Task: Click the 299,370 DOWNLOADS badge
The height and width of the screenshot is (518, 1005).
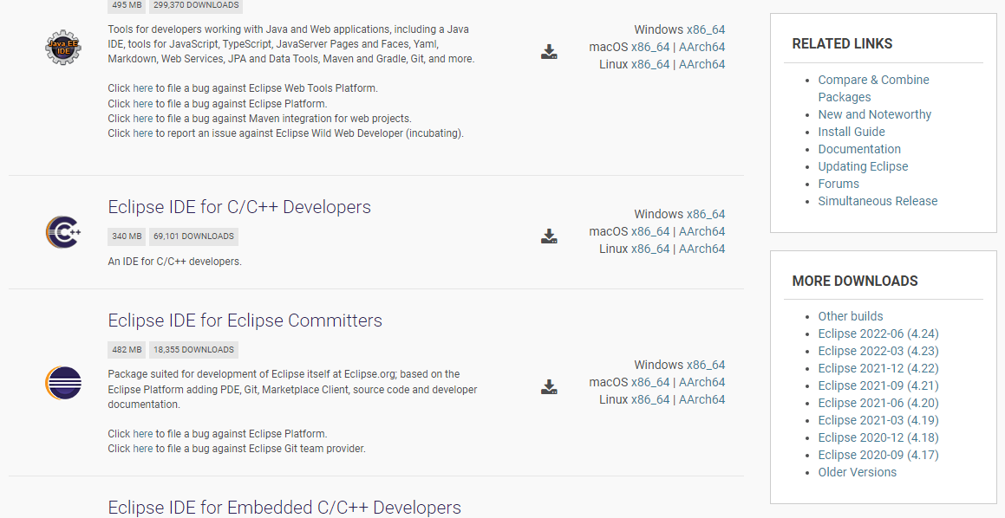Action: click(196, 5)
